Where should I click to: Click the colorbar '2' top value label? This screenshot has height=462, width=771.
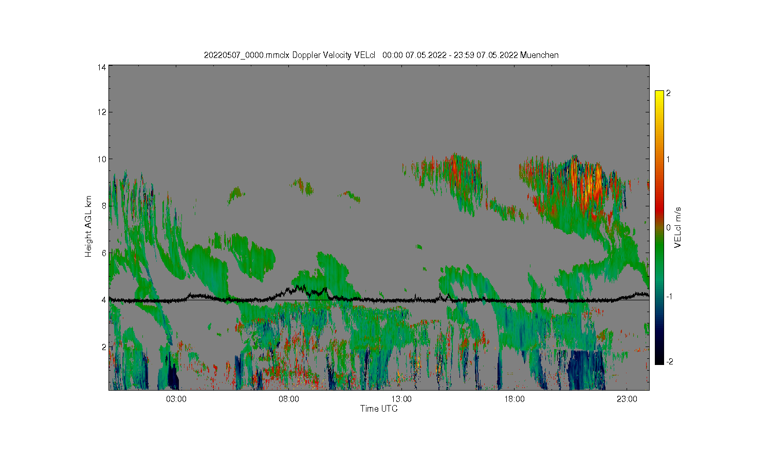tap(668, 93)
